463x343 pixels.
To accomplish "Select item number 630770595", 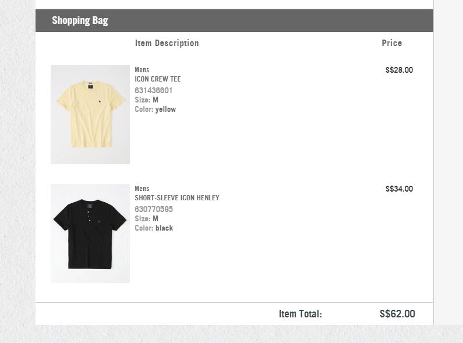I will 154,209.
